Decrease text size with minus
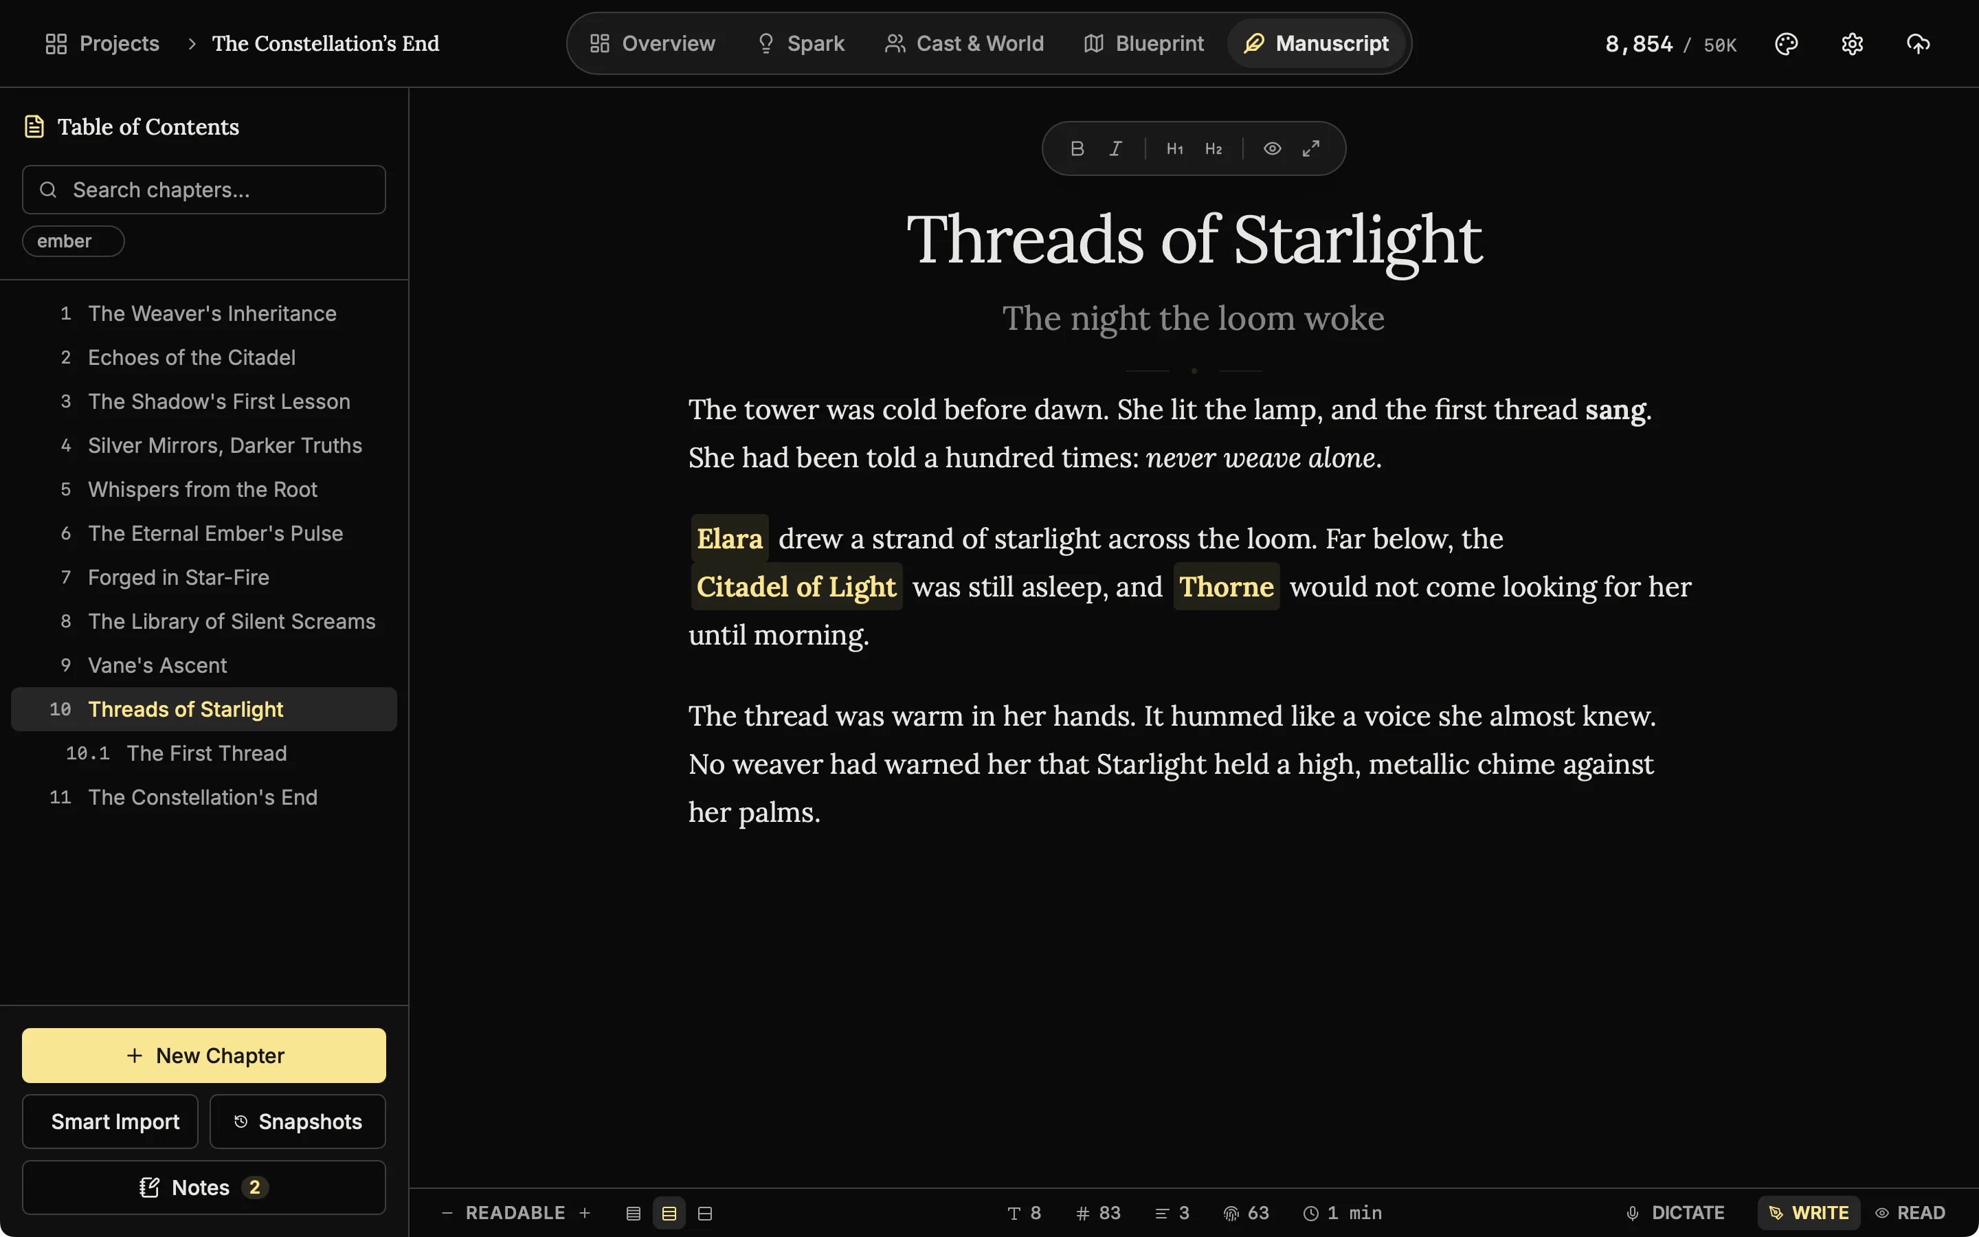The width and height of the screenshot is (1979, 1237). point(447,1213)
